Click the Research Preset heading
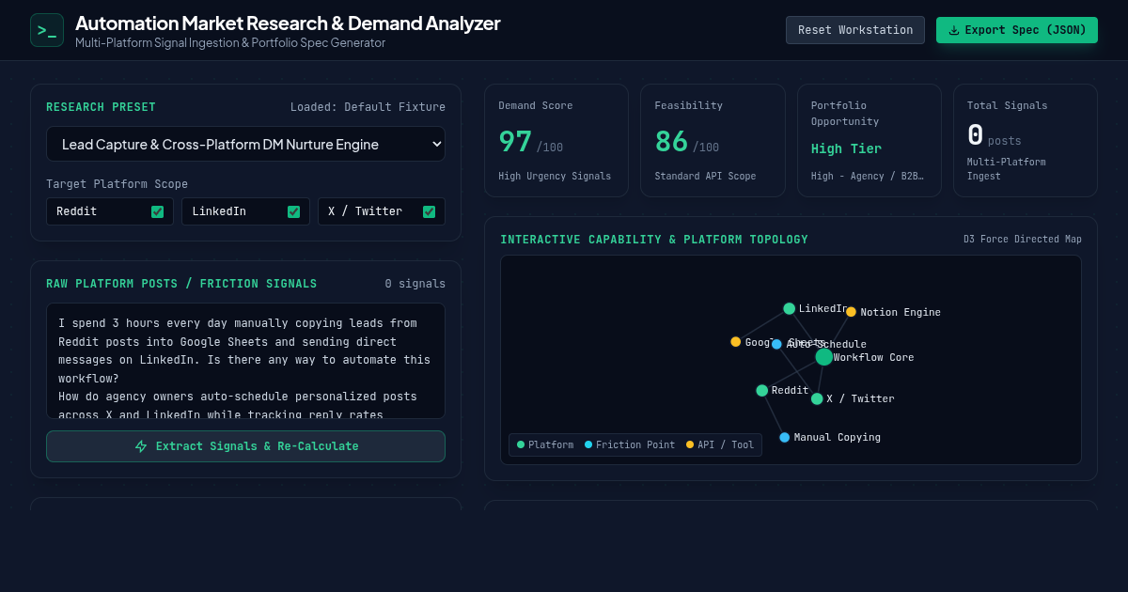The image size is (1128, 592). pyautogui.click(x=101, y=107)
